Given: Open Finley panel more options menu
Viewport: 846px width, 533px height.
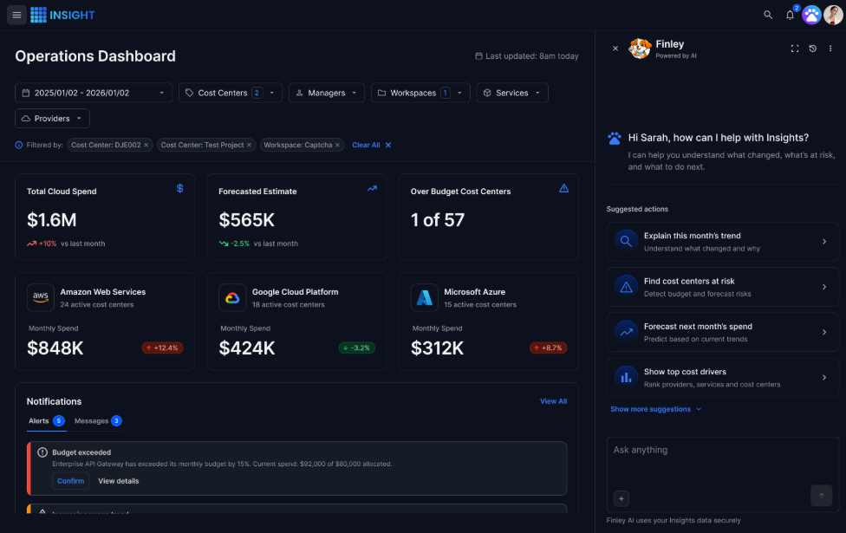Looking at the screenshot, I should tap(830, 49).
